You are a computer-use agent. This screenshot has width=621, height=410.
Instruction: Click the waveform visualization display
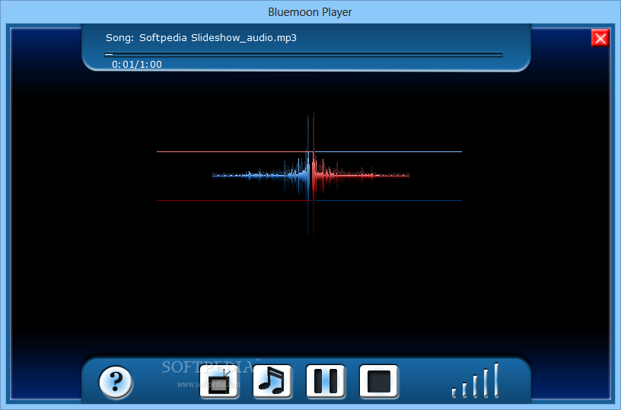tap(309, 176)
